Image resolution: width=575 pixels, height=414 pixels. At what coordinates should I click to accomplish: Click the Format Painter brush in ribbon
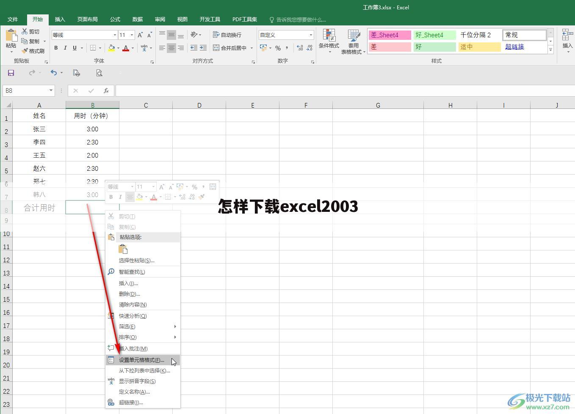point(25,51)
